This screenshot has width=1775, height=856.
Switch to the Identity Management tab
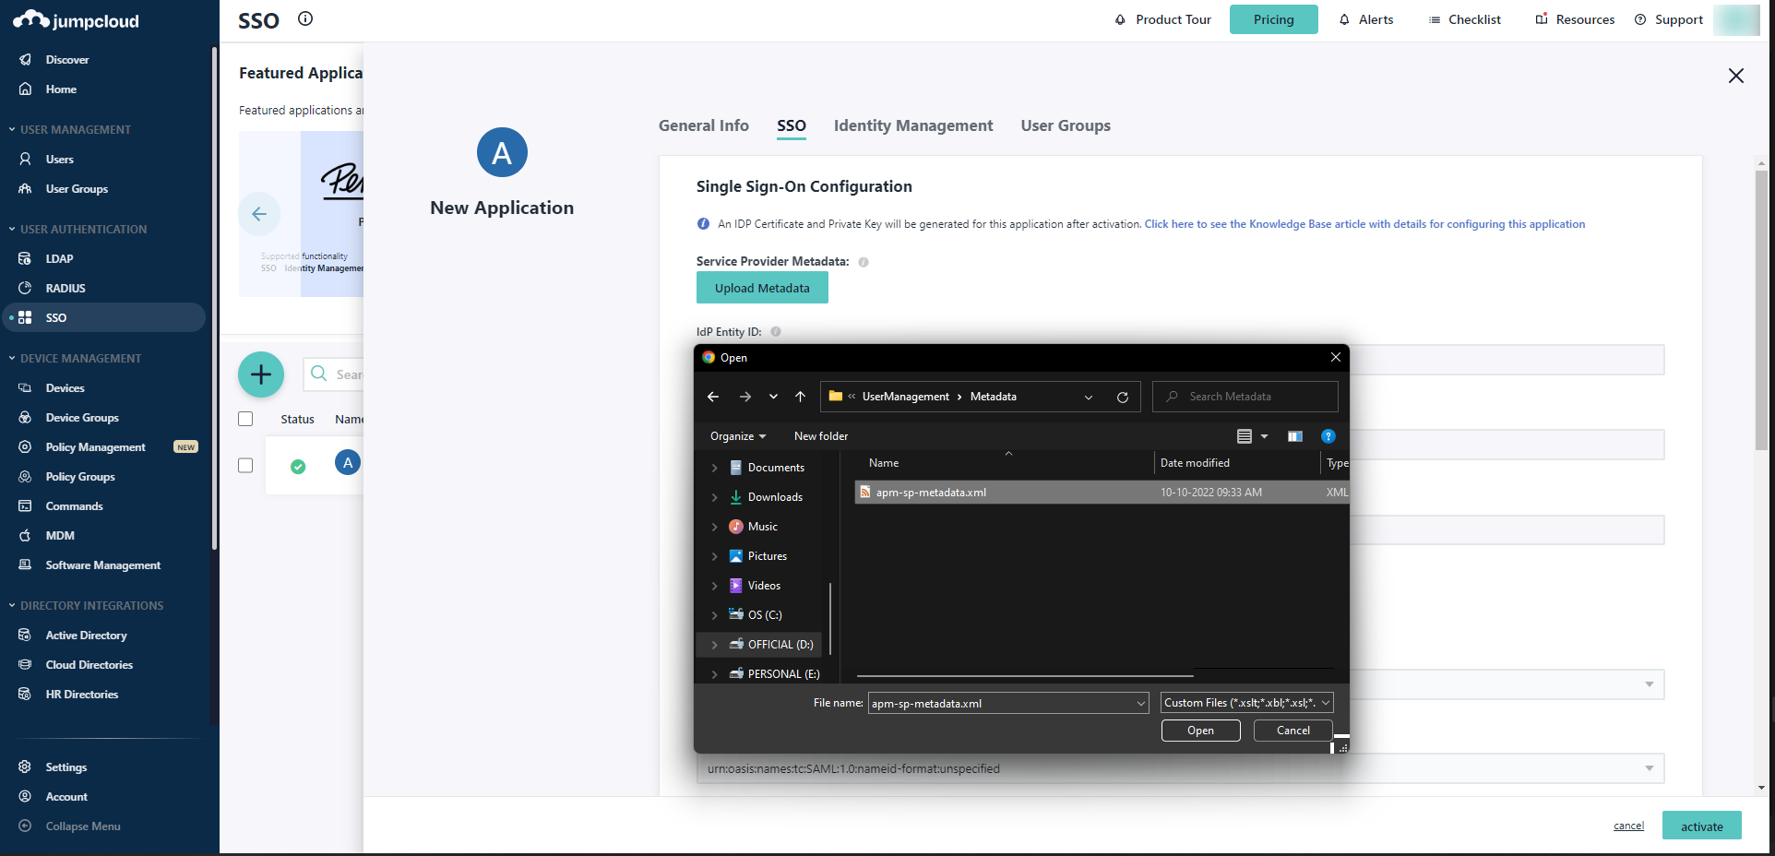click(x=912, y=125)
